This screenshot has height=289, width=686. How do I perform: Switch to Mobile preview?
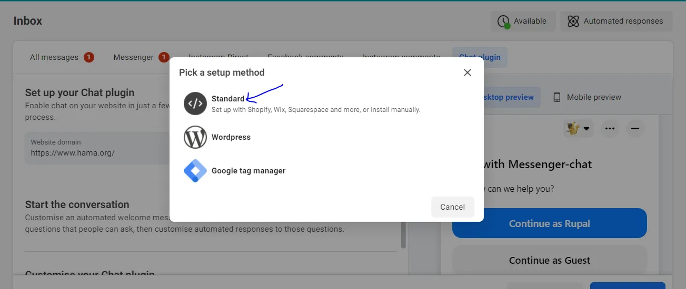pyautogui.click(x=587, y=97)
